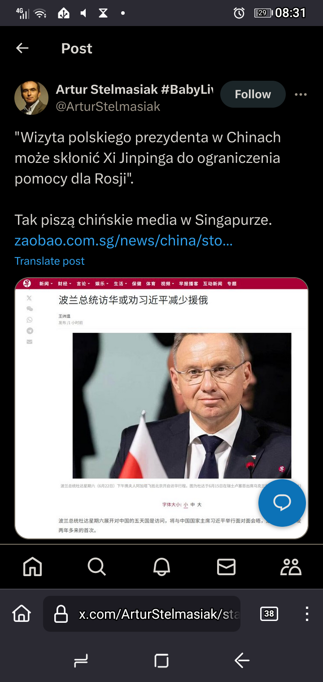Go to the browser home page
Screen dimensions: 323x682
pos(22,613)
